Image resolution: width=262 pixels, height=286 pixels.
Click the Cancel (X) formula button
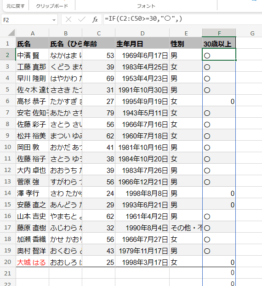68,19
